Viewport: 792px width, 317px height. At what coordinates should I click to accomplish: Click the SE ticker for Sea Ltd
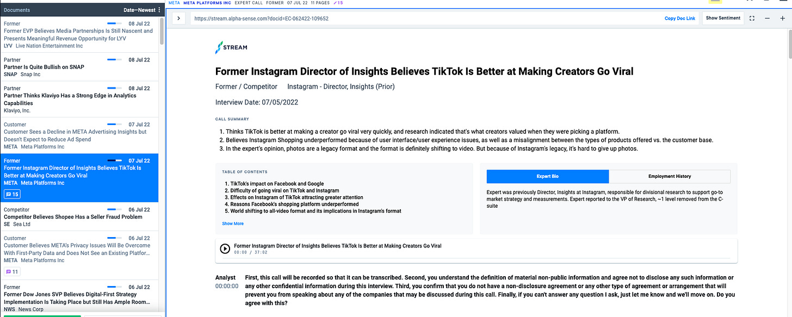(7, 224)
